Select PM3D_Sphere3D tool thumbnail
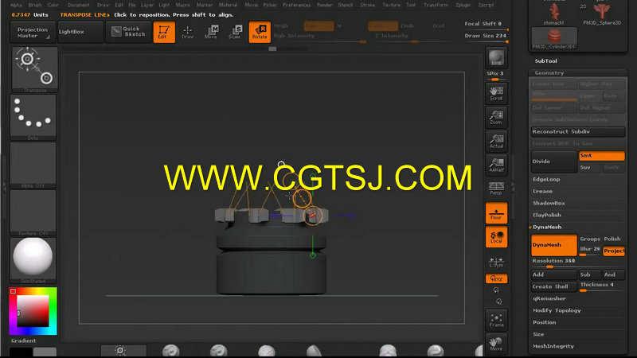The width and height of the screenshot is (637, 358). click(x=602, y=14)
